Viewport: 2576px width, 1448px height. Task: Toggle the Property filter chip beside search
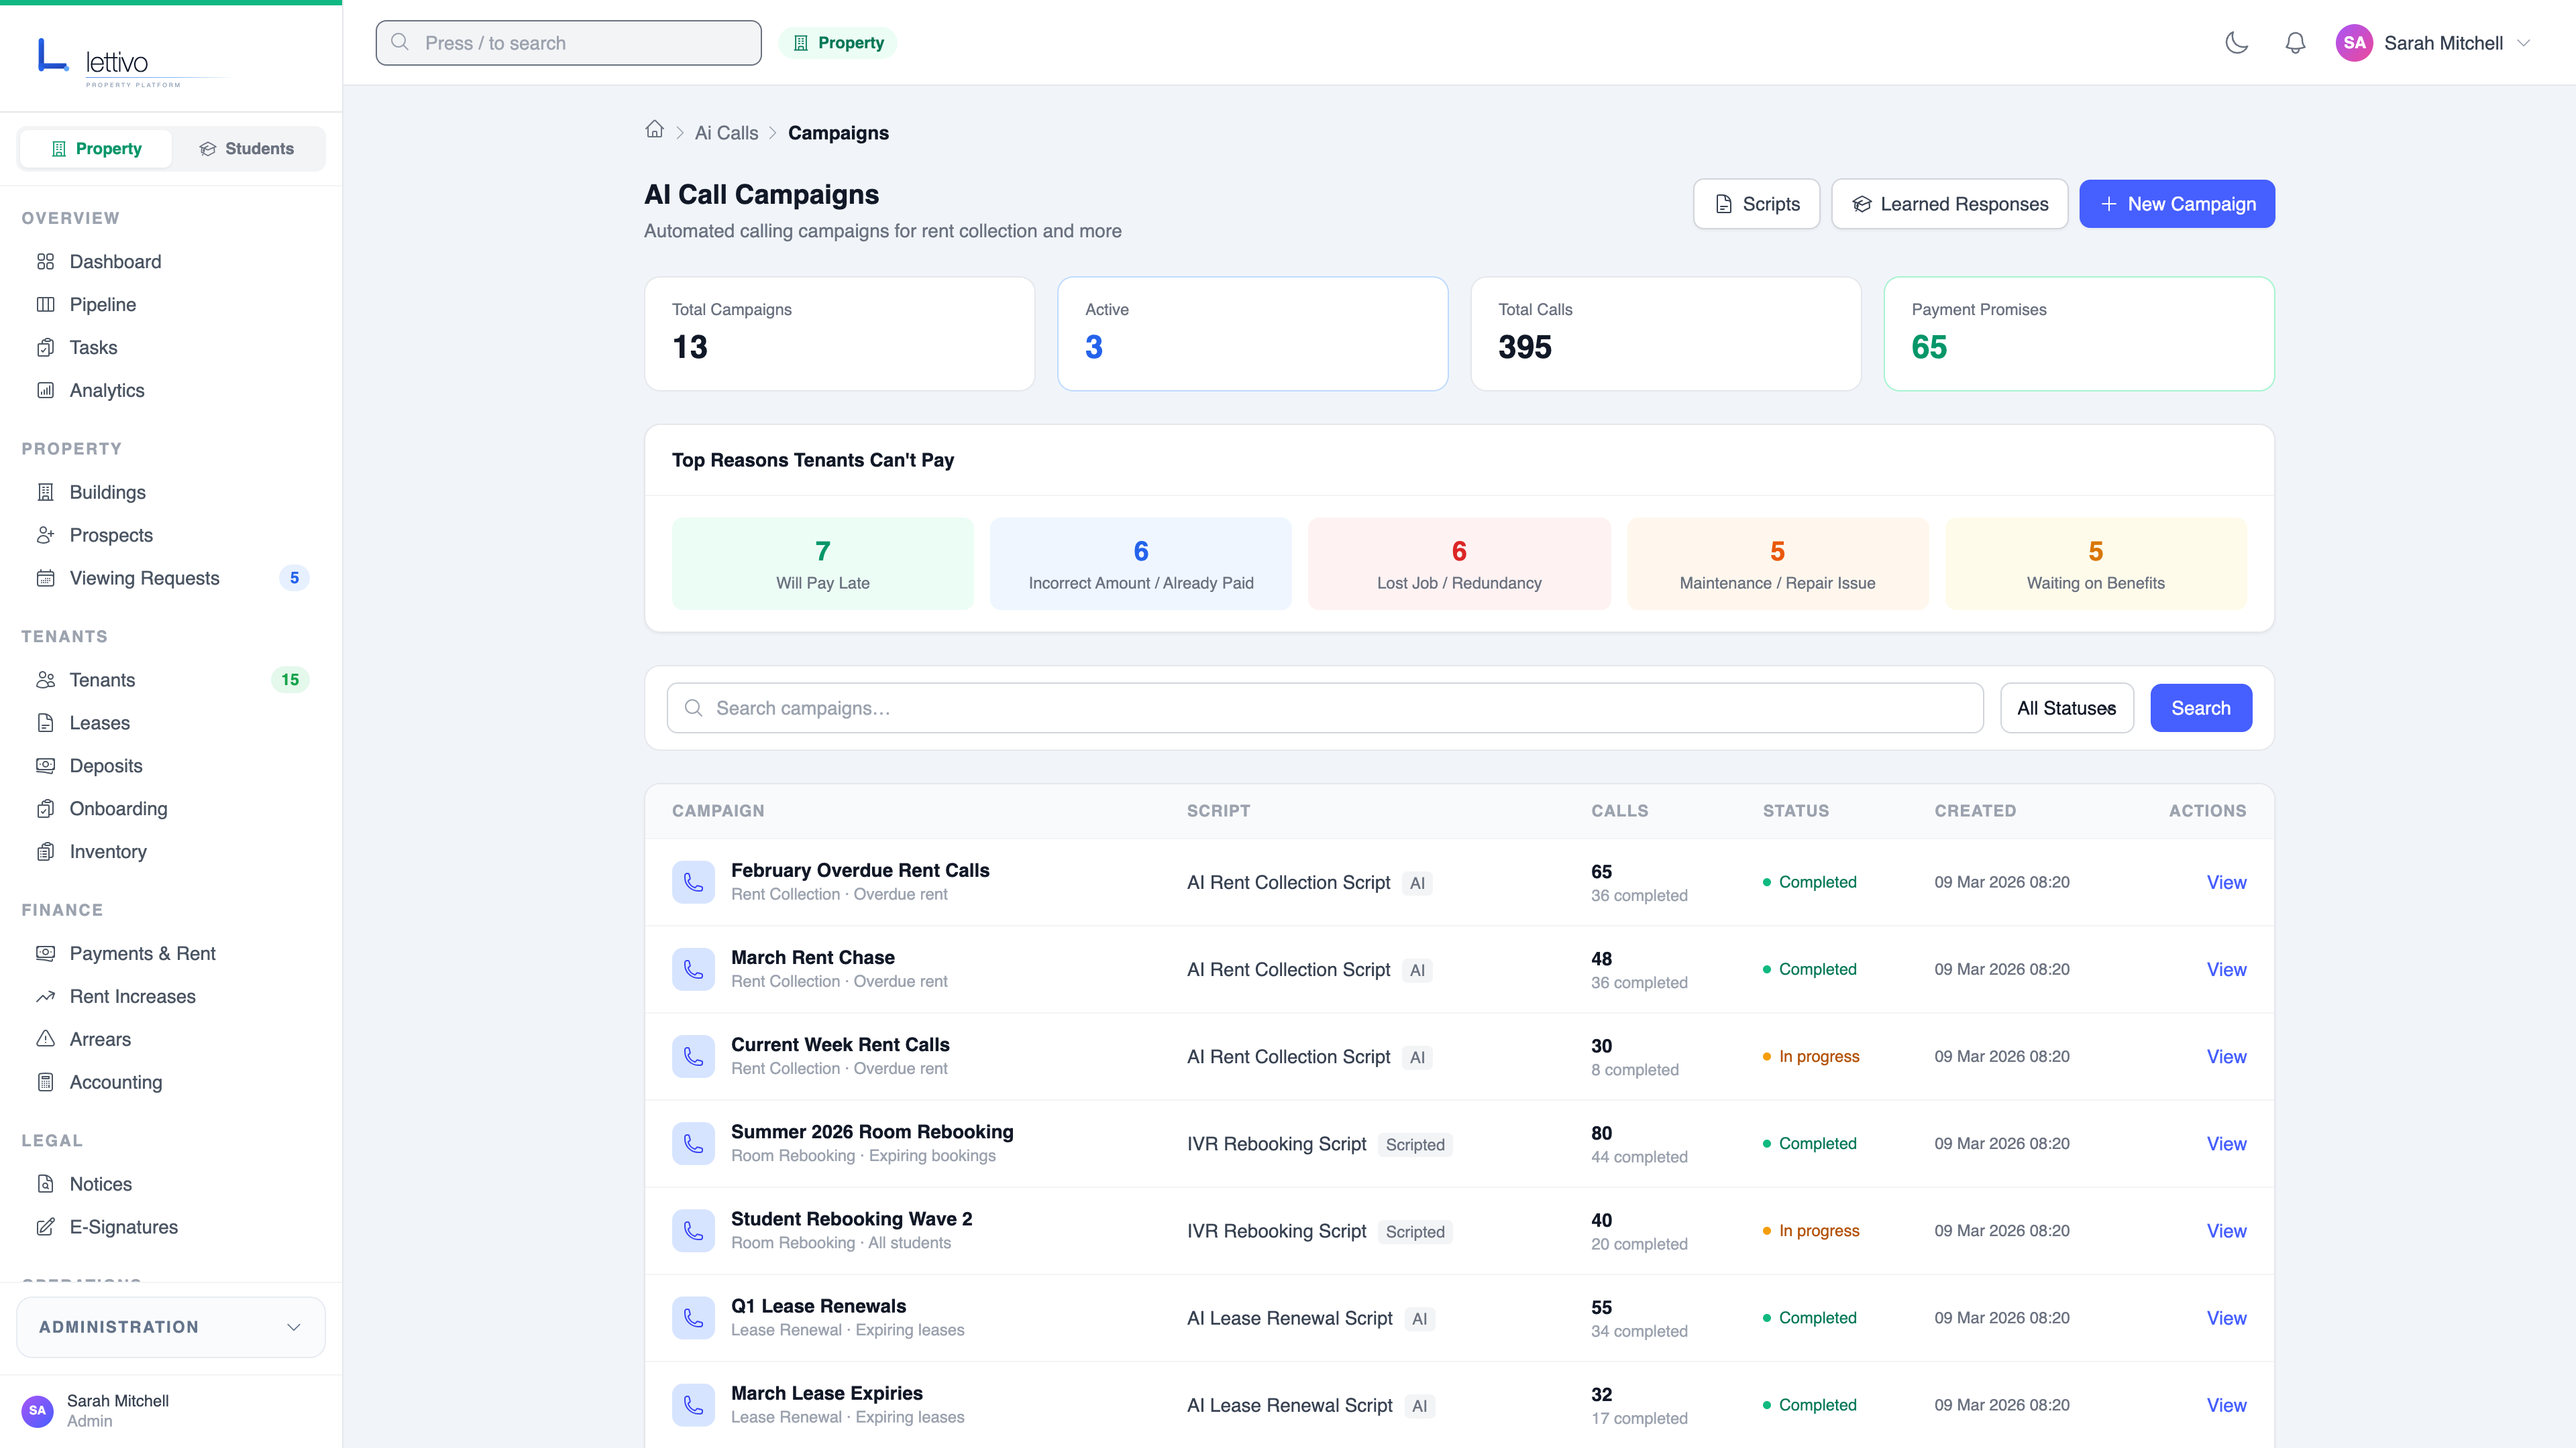(x=838, y=42)
